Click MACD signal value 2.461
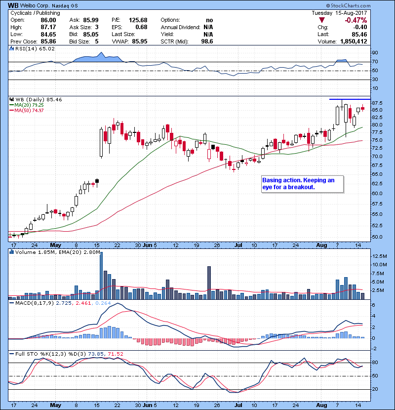The width and height of the screenshot is (395, 410). [83, 303]
